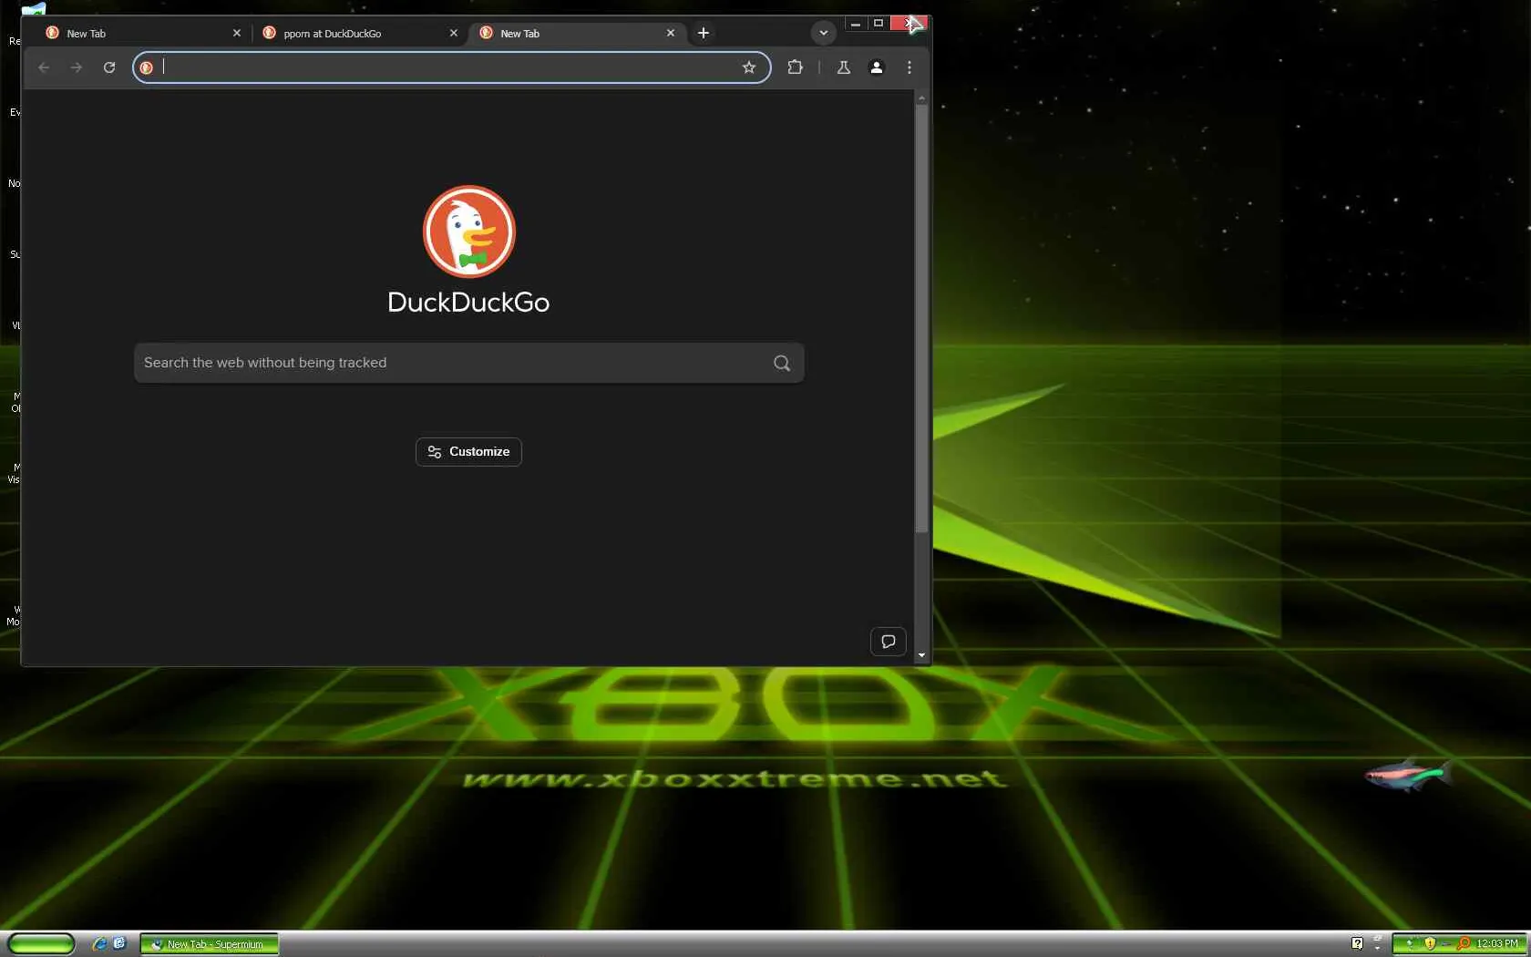Click the New Tab - Supermium taskbar button
Image resolution: width=1531 pixels, height=957 pixels.
click(209, 944)
